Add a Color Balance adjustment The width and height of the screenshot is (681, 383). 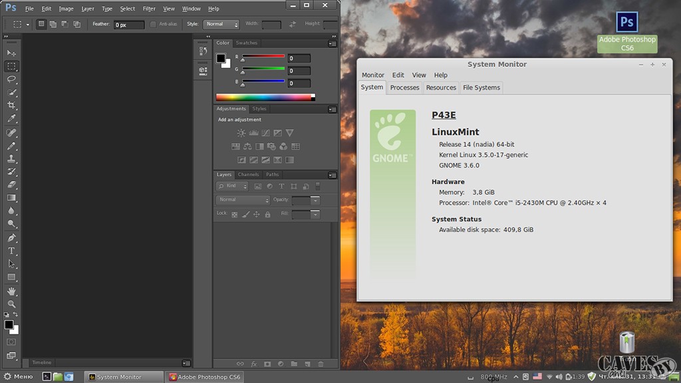pos(247,146)
